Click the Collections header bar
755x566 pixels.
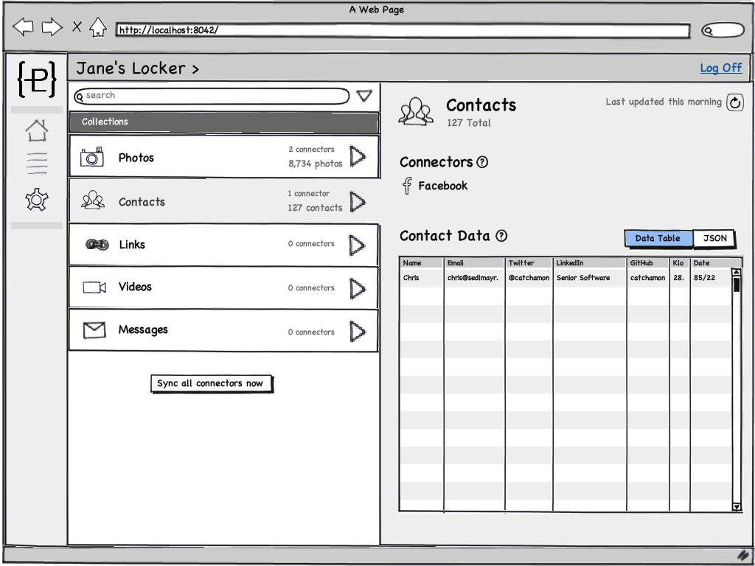223,122
